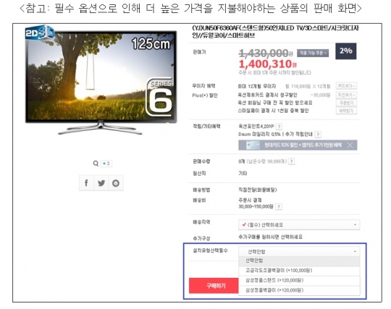Open help icon next to 옥션포인트 4,201P
This screenshot has height=309, width=391.
pyautogui.click(x=279, y=127)
